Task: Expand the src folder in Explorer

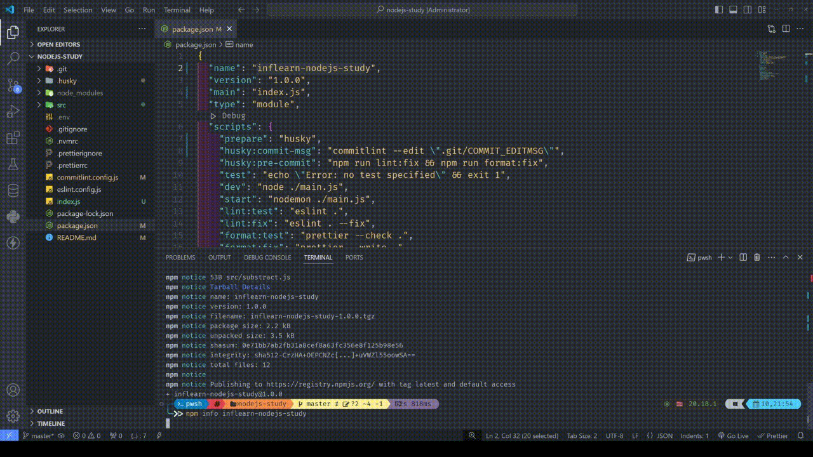Action: point(61,105)
